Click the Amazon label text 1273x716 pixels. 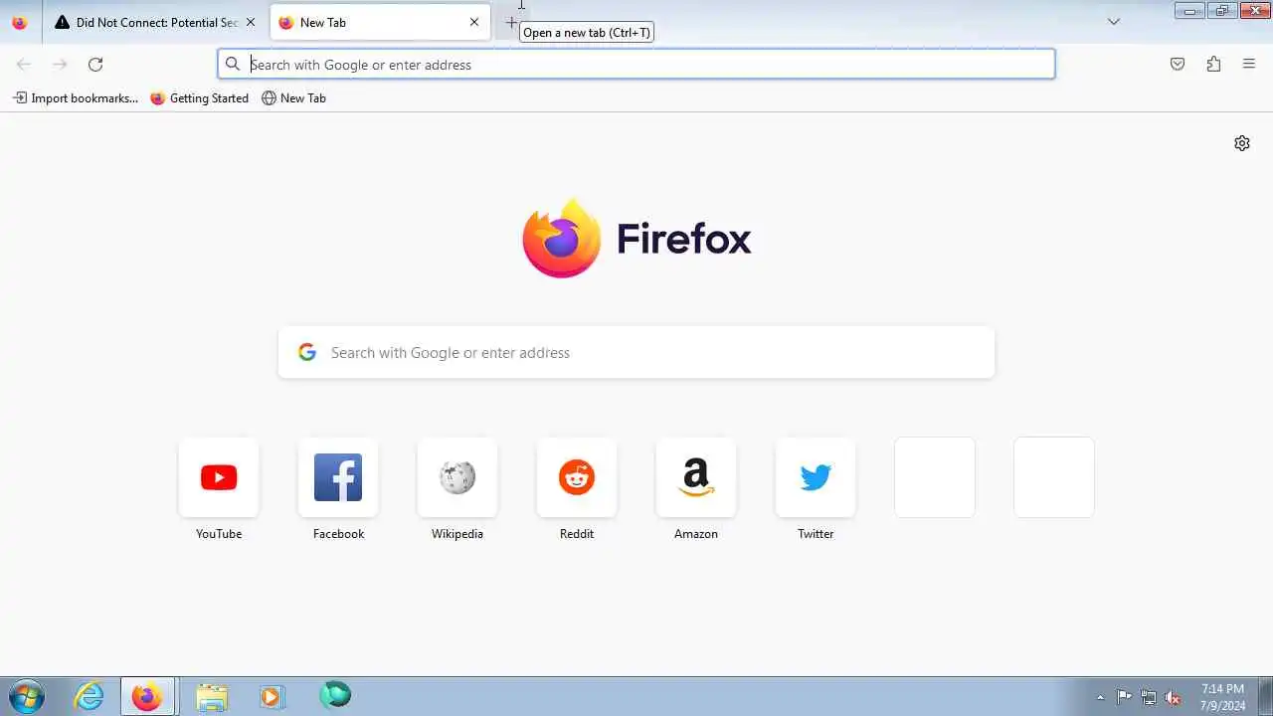(x=696, y=534)
